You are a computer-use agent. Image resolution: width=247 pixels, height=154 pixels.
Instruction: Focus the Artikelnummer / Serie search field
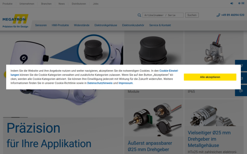tap(163, 15)
